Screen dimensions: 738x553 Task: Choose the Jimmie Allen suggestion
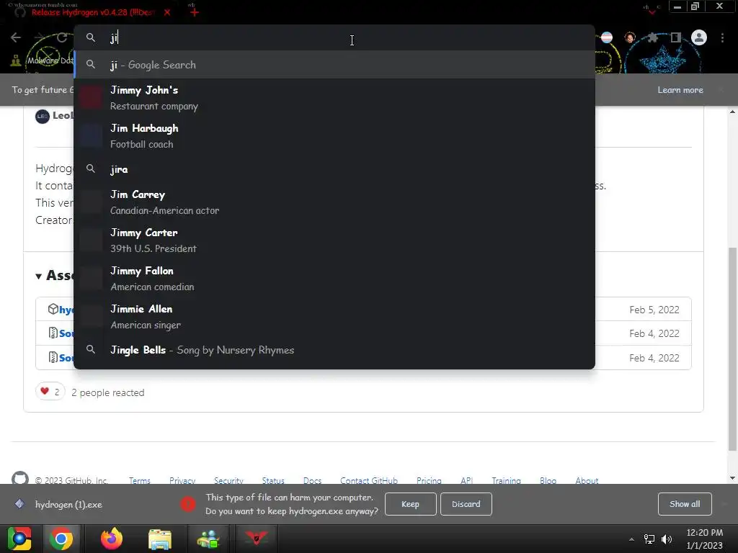pyautogui.click(x=334, y=317)
